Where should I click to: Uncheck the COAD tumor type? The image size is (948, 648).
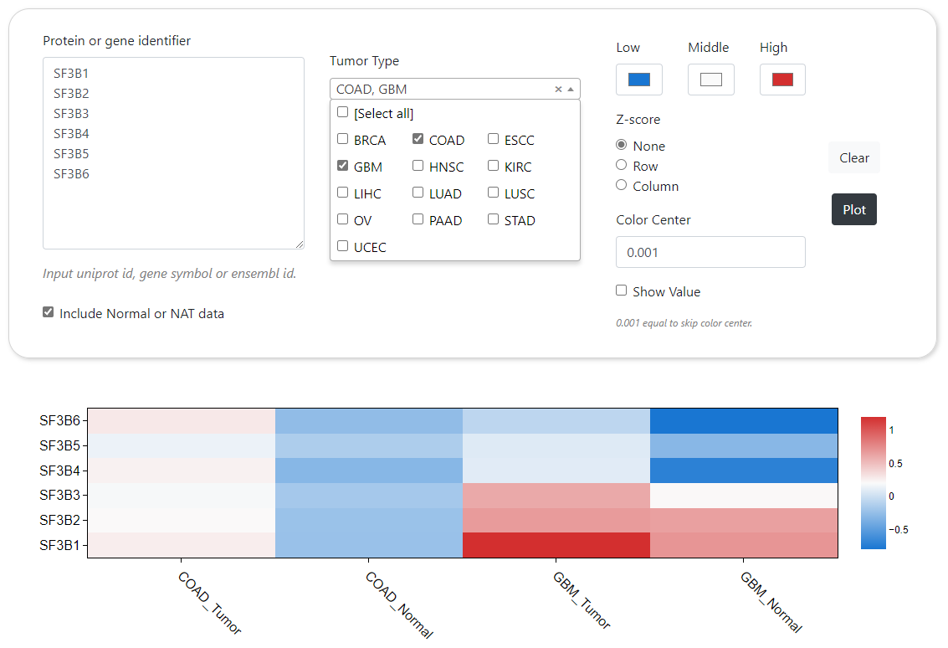point(418,139)
